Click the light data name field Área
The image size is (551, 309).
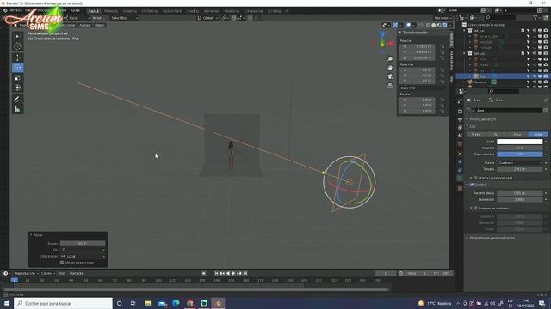(x=509, y=111)
